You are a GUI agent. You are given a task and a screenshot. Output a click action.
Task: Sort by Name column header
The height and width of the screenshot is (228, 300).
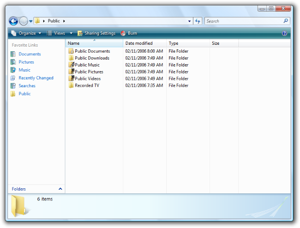tap(94, 43)
